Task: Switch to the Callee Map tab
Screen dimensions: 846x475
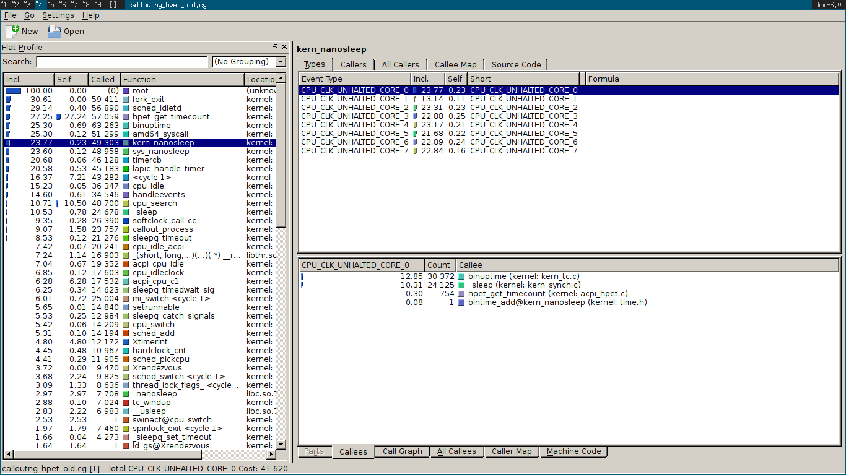Action: coord(455,65)
